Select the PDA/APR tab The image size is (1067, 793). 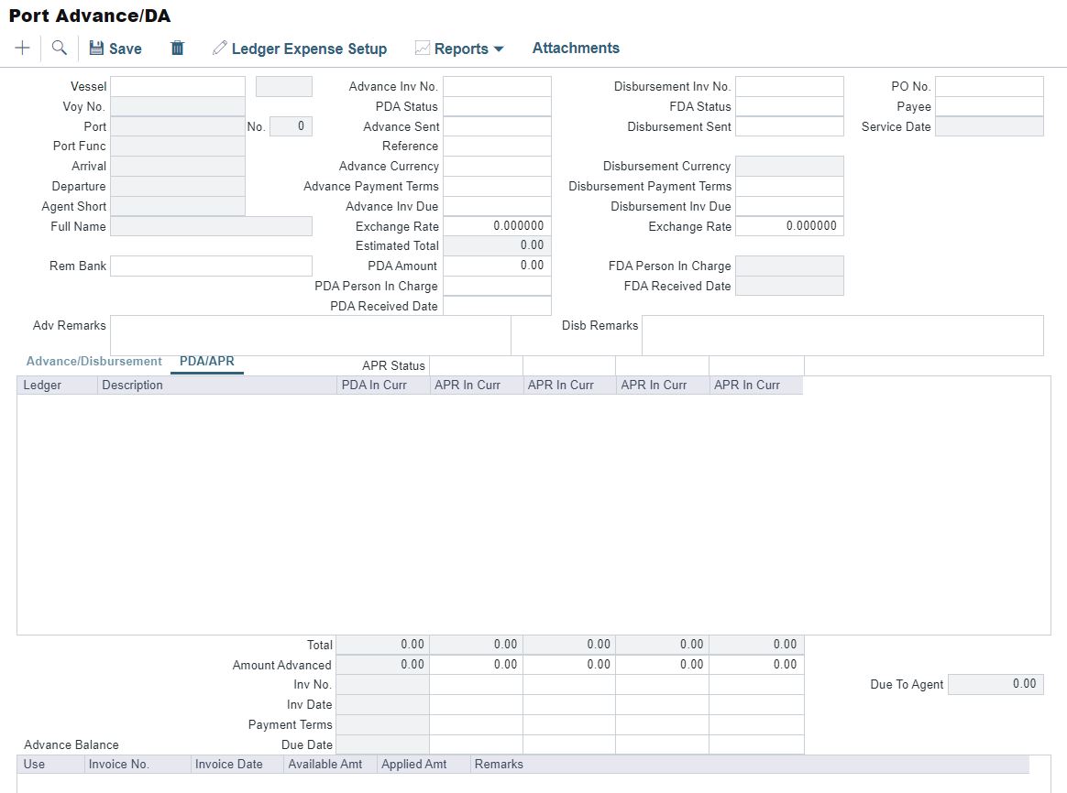click(206, 361)
